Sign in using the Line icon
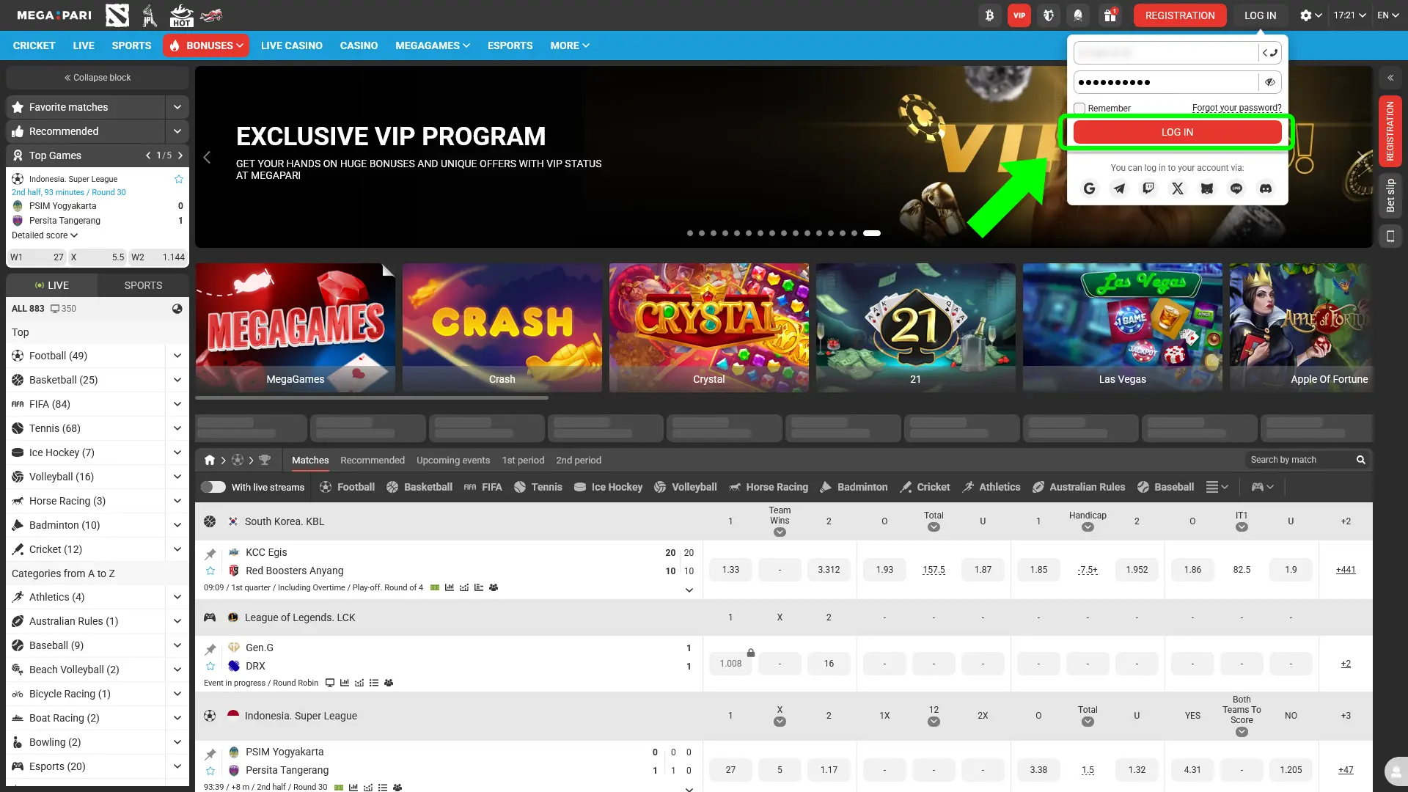This screenshot has width=1408, height=792. coord(1236,188)
